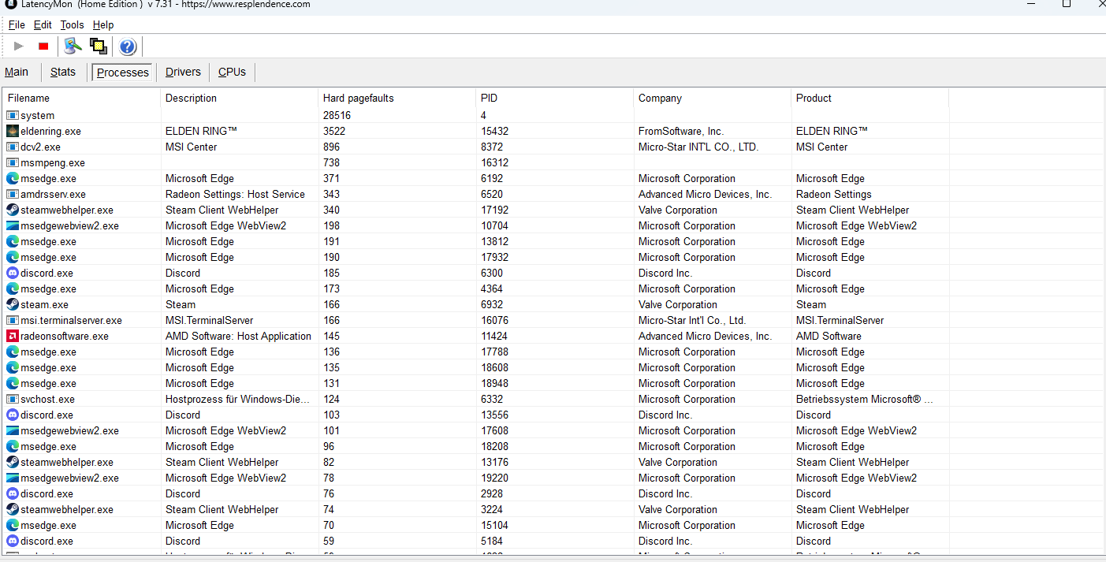Screen dimensions: 1106x562
Task: Click the Edge icon for PID 15104
Action: [13, 525]
